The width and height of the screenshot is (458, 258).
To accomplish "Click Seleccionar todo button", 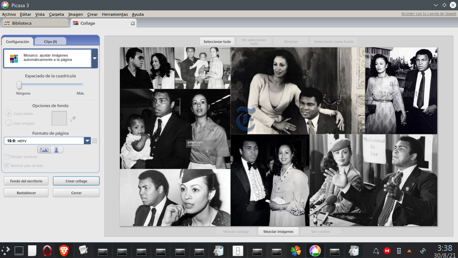I will pyautogui.click(x=217, y=42).
